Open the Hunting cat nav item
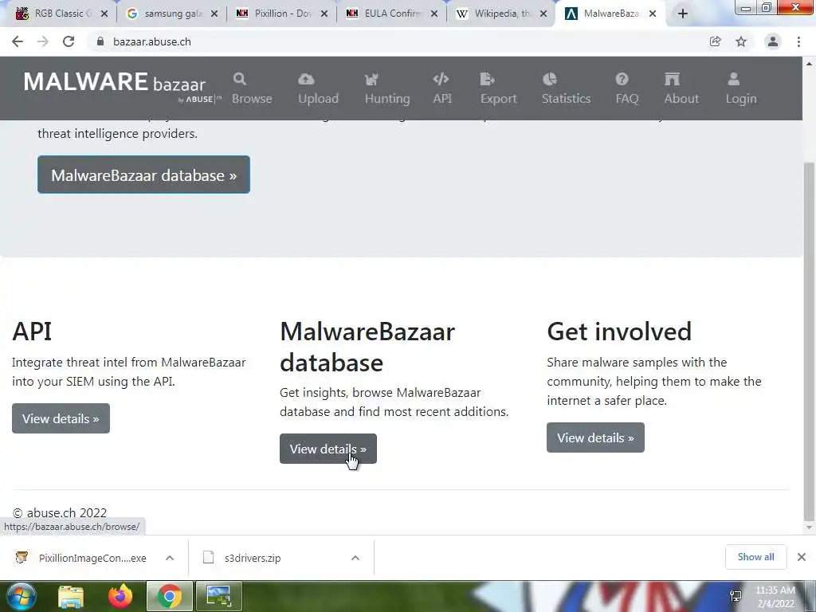816x612 pixels. click(x=387, y=88)
